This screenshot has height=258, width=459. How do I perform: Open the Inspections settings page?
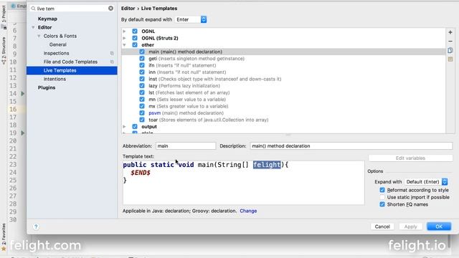pos(56,53)
